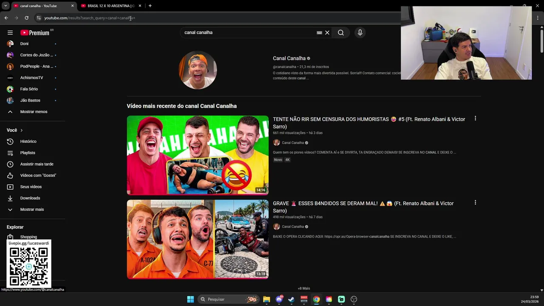Switch to the BRASIL 12 X 10 ARGENTINA tab

click(x=111, y=6)
